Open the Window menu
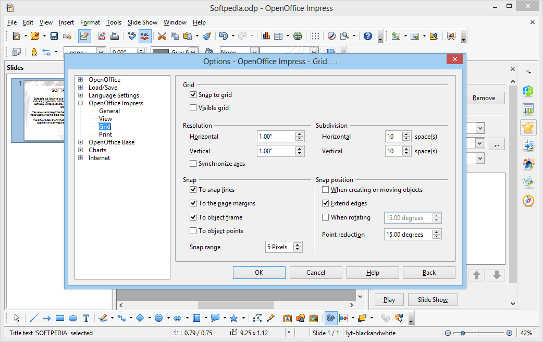 point(175,22)
